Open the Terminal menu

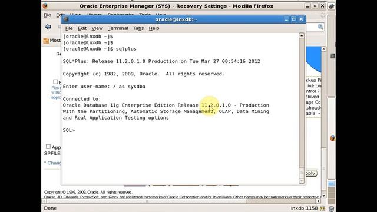(118, 28)
